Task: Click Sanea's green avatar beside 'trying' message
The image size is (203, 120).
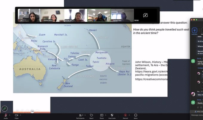Action: (193, 61)
